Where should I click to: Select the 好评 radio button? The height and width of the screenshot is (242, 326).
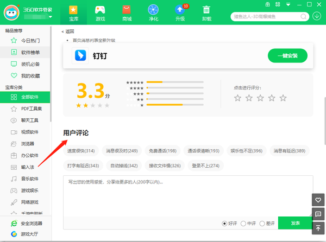click(x=224, y=224)
